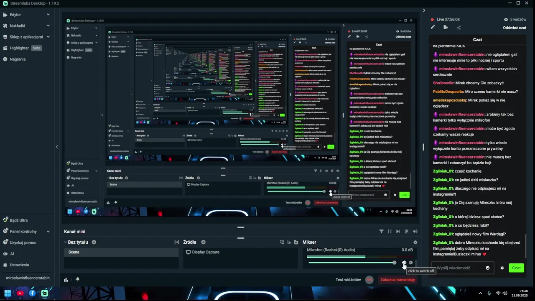Expand the Nakładki menu chevron
The width and height of the screenshot is (535, 301).
[48, 26]
